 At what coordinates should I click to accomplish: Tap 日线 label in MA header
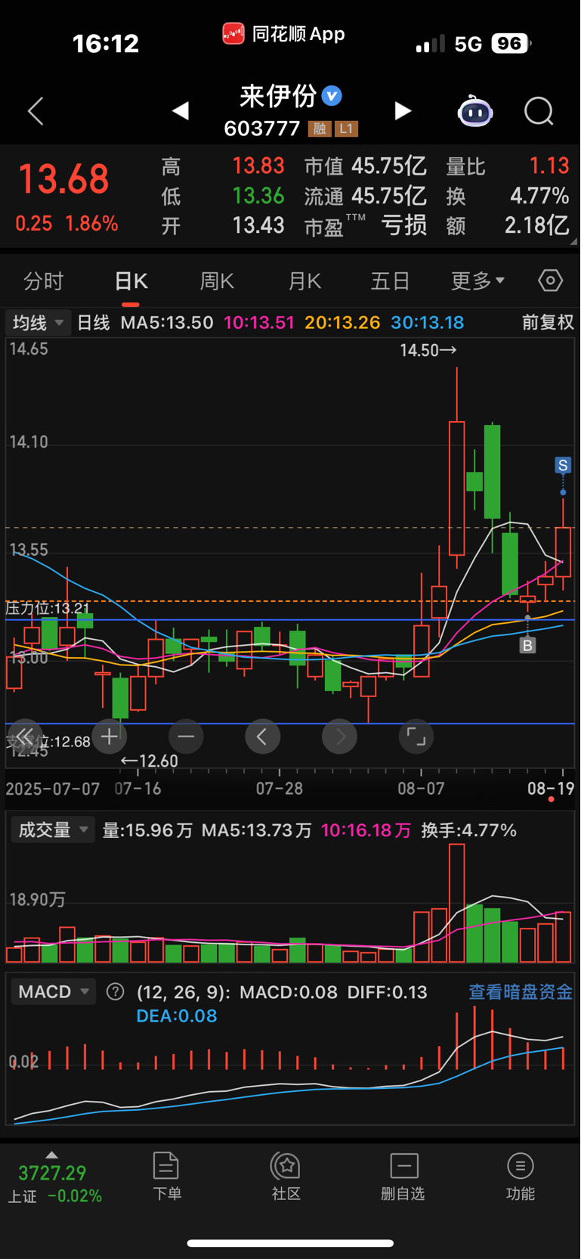click(94, 323)
